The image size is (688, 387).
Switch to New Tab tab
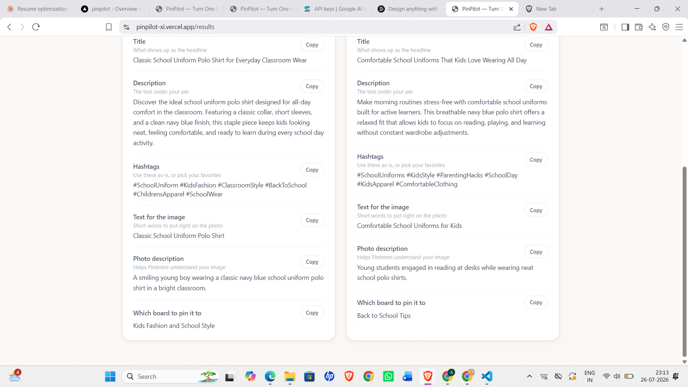pos(555,9)
